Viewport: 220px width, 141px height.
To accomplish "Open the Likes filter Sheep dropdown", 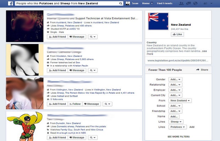I will tap(176, 122).
